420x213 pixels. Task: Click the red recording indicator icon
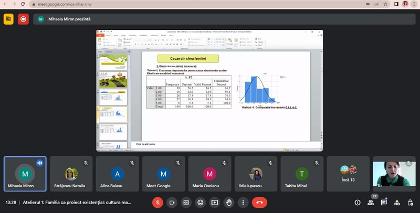coord(23,19)
